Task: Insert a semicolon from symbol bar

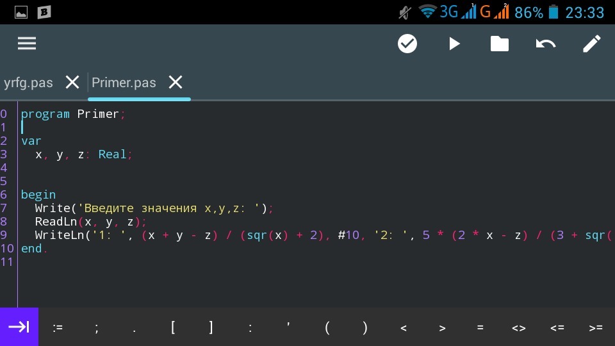Action: click(x=97, y=328)
